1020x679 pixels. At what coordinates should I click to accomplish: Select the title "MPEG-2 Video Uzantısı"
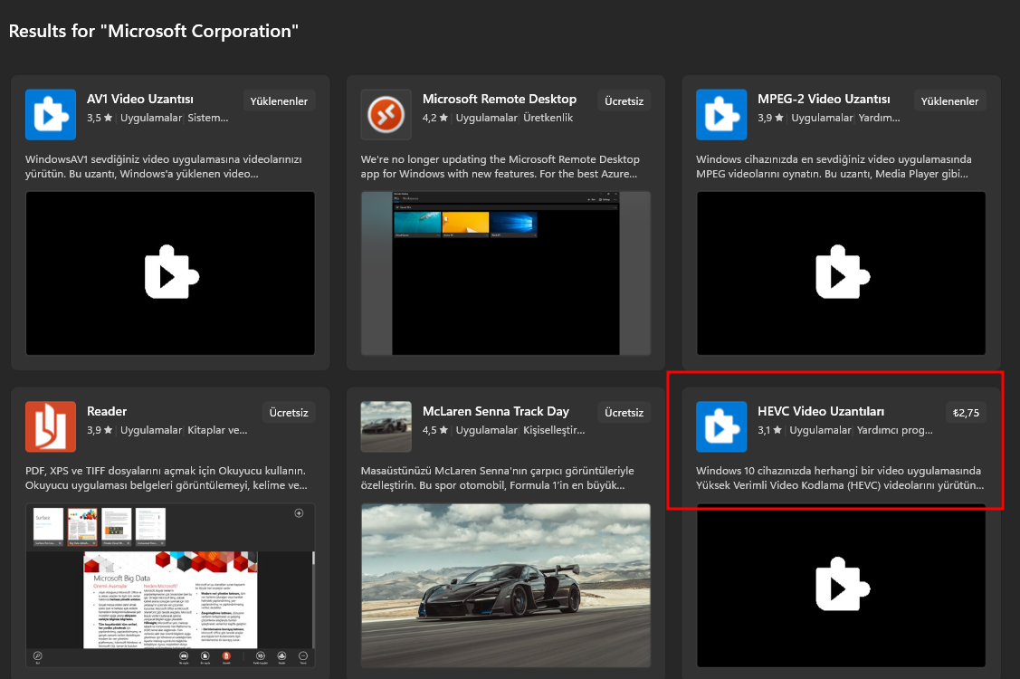[824, 99]
